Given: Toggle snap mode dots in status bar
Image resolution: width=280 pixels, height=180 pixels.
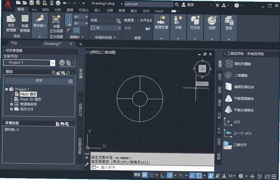Looking at the screenshot, I should click(151, 175).
